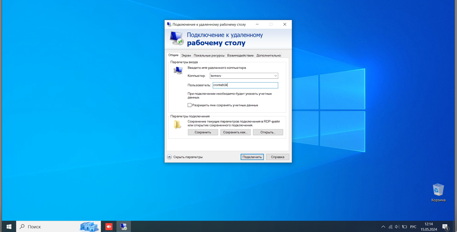Click Remote Desktop icon in taskbar
The height and width of the screenshot is (232, 457).
click(123, 226)
